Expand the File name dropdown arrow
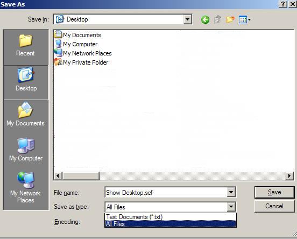Image resolution: width=297 pixels, height=239 pixels. [x=231, y=192]
